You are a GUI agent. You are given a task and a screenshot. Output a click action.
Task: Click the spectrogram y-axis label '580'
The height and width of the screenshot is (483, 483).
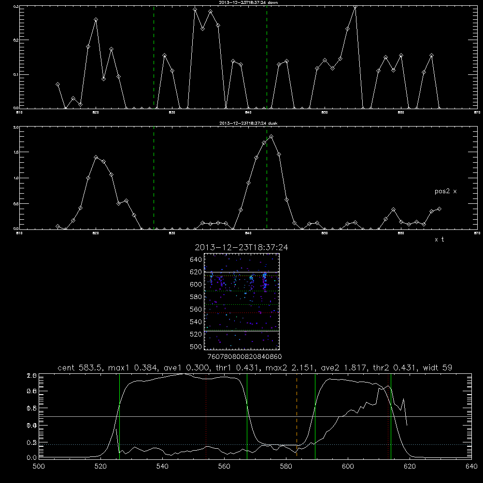click(196, 297)
